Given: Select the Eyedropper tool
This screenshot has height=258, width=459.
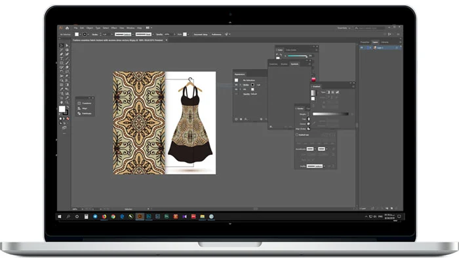Looking at the screenshot, I should pos(62,89).
